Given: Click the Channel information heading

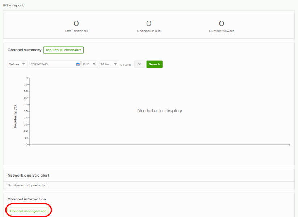Looking at the screenshot, I should 27,199.
